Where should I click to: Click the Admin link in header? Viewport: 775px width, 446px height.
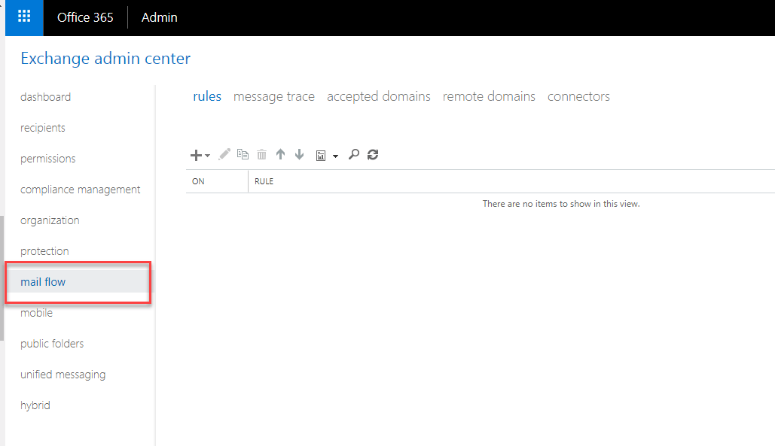pos(160,17)
